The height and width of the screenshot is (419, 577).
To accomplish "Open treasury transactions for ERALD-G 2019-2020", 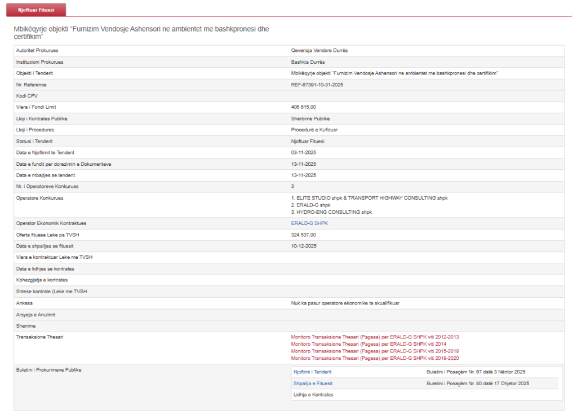I will (x=375, y=358).
